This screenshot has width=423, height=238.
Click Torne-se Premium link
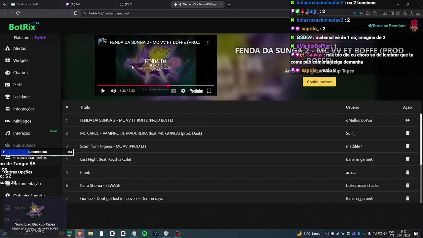tap(387, 26)
